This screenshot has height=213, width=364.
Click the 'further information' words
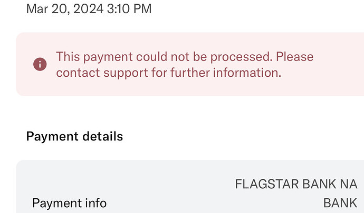(226, 73)
